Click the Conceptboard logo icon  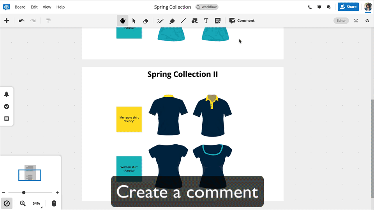(x=7, y=7)
